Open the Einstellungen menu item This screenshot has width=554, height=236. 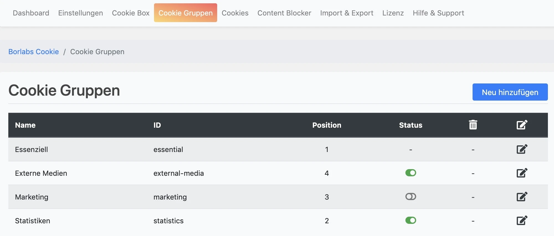point(80,13)
